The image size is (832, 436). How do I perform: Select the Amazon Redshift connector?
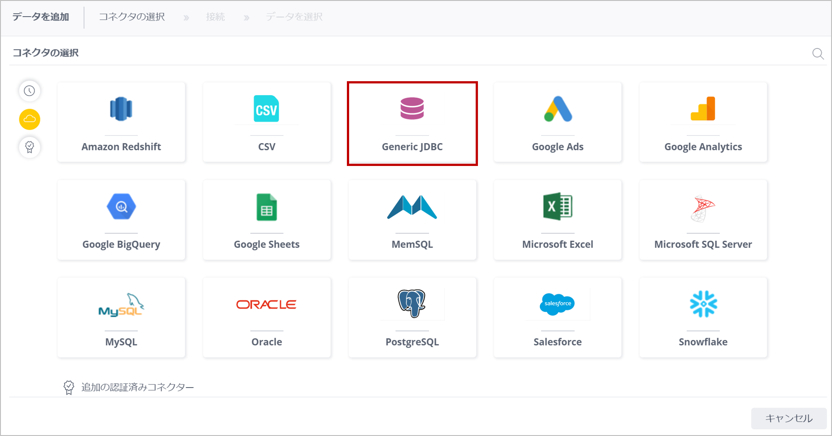[x=121, y=122]
